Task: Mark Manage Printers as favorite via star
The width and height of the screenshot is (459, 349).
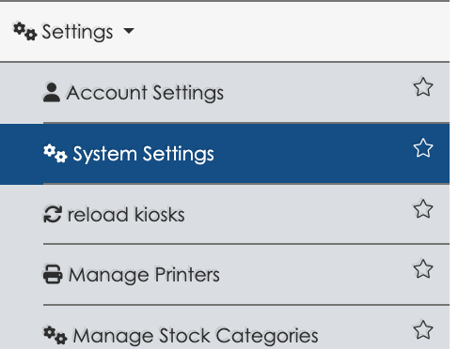Action: [x=423, y=269]
